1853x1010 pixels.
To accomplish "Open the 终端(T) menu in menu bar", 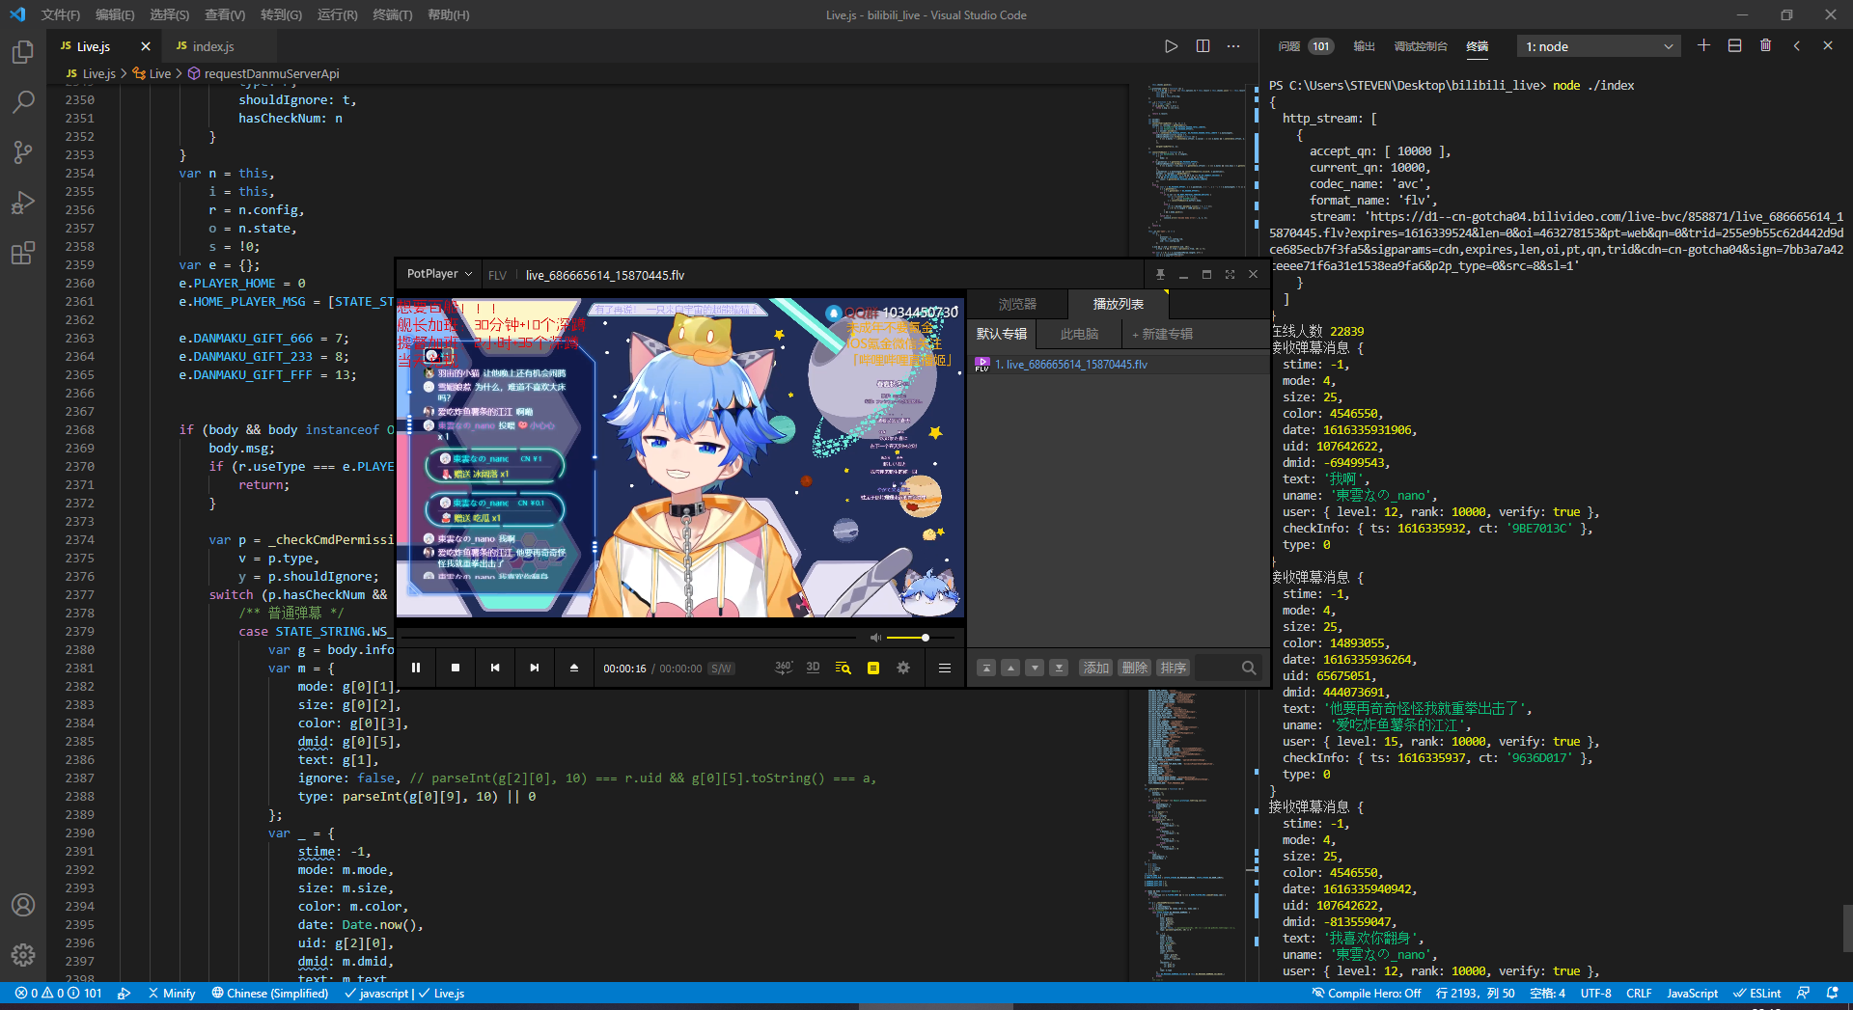I will [x=392, y=14].
